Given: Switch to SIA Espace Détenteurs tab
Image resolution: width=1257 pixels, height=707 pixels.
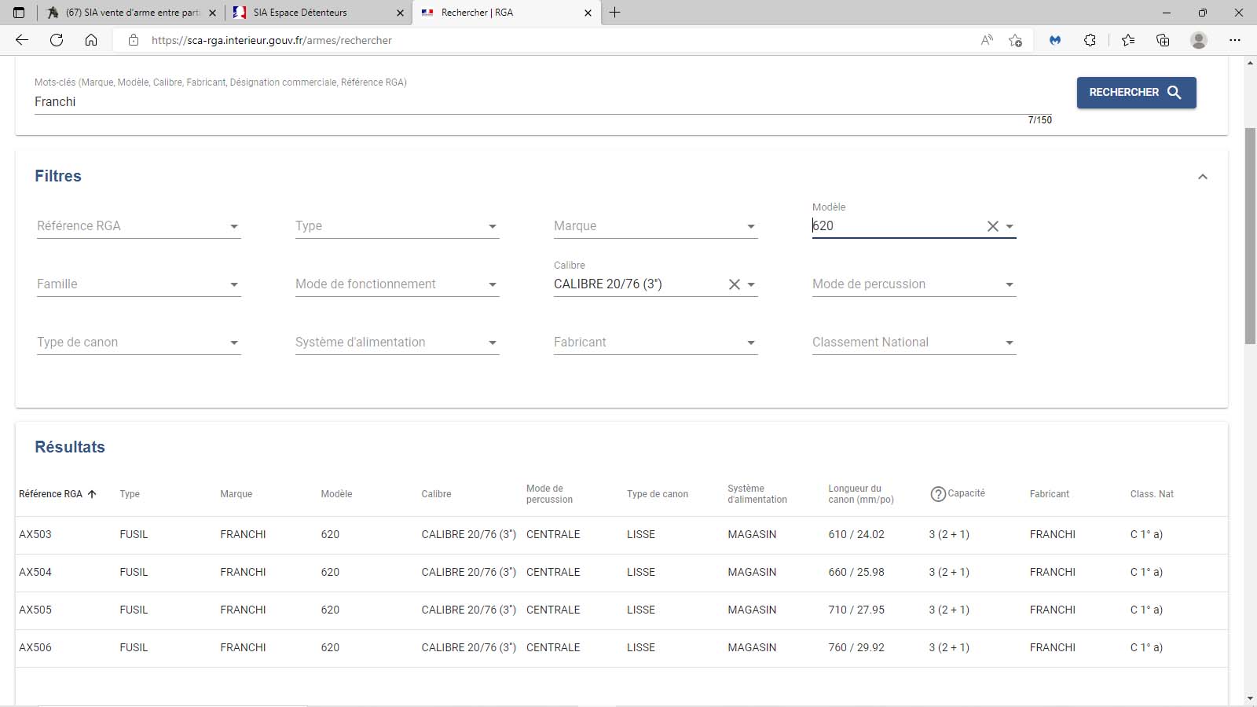Looking at the screenshot, I should click(x=318, y=13).
